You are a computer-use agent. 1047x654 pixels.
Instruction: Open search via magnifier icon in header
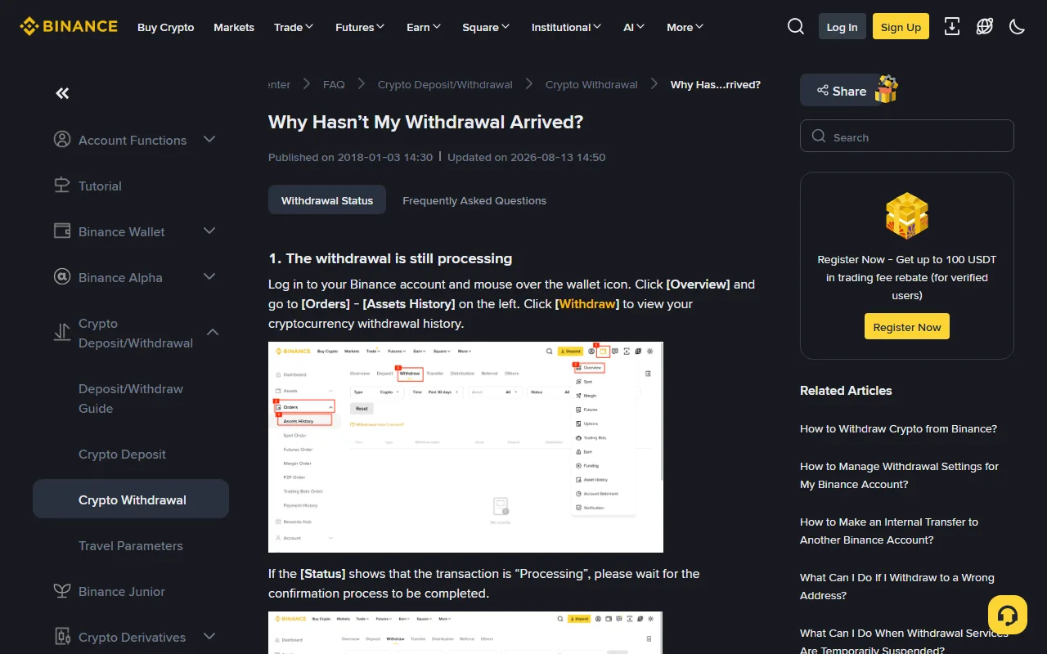click(796, 27)
